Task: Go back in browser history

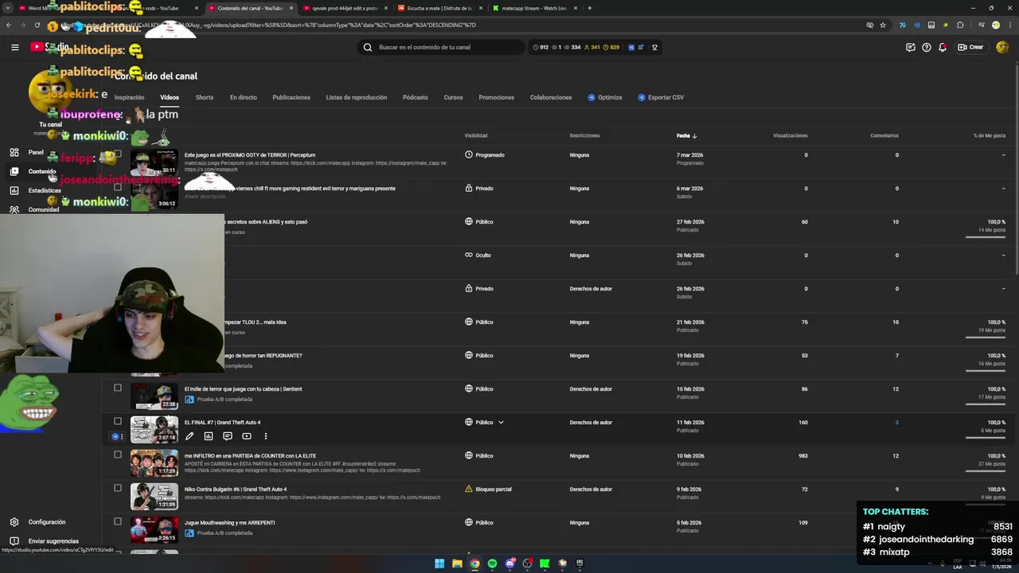Action: click(9, 25)
